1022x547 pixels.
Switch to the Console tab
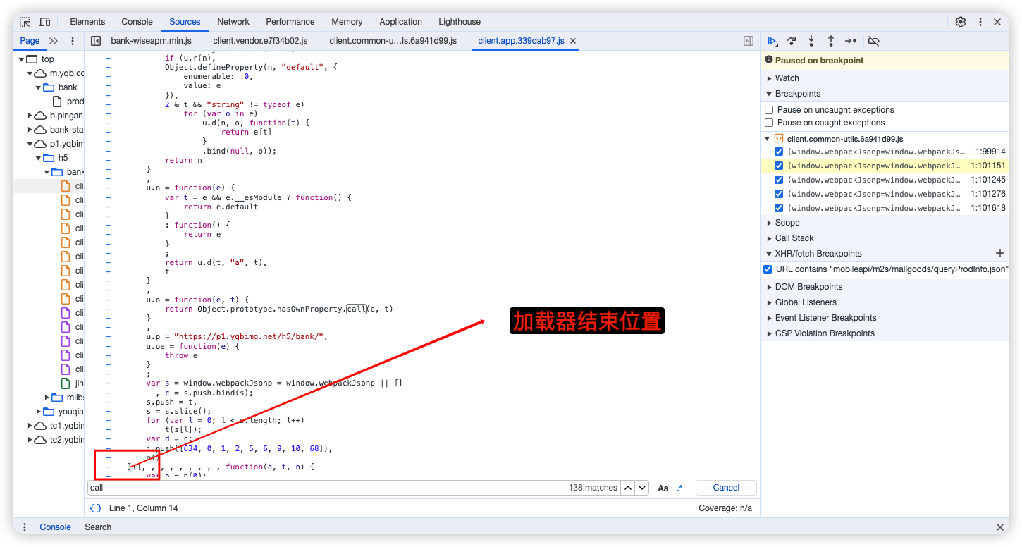tap(137, 22)
